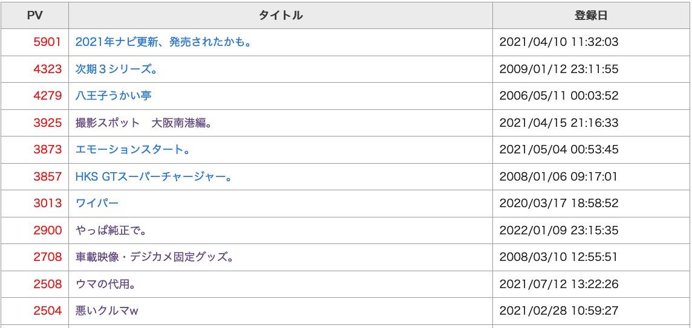Open the 2021年ナビ更新、発売されたかも。 link
This screenshot has height=328, width=692.
tap(163, 42)
